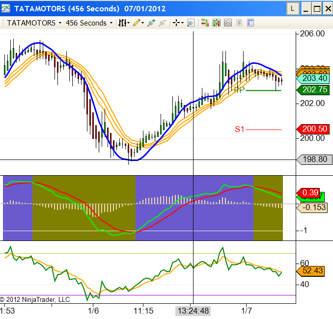Open the Indicators chart icon
333x319 pixels.
[228, 23]
